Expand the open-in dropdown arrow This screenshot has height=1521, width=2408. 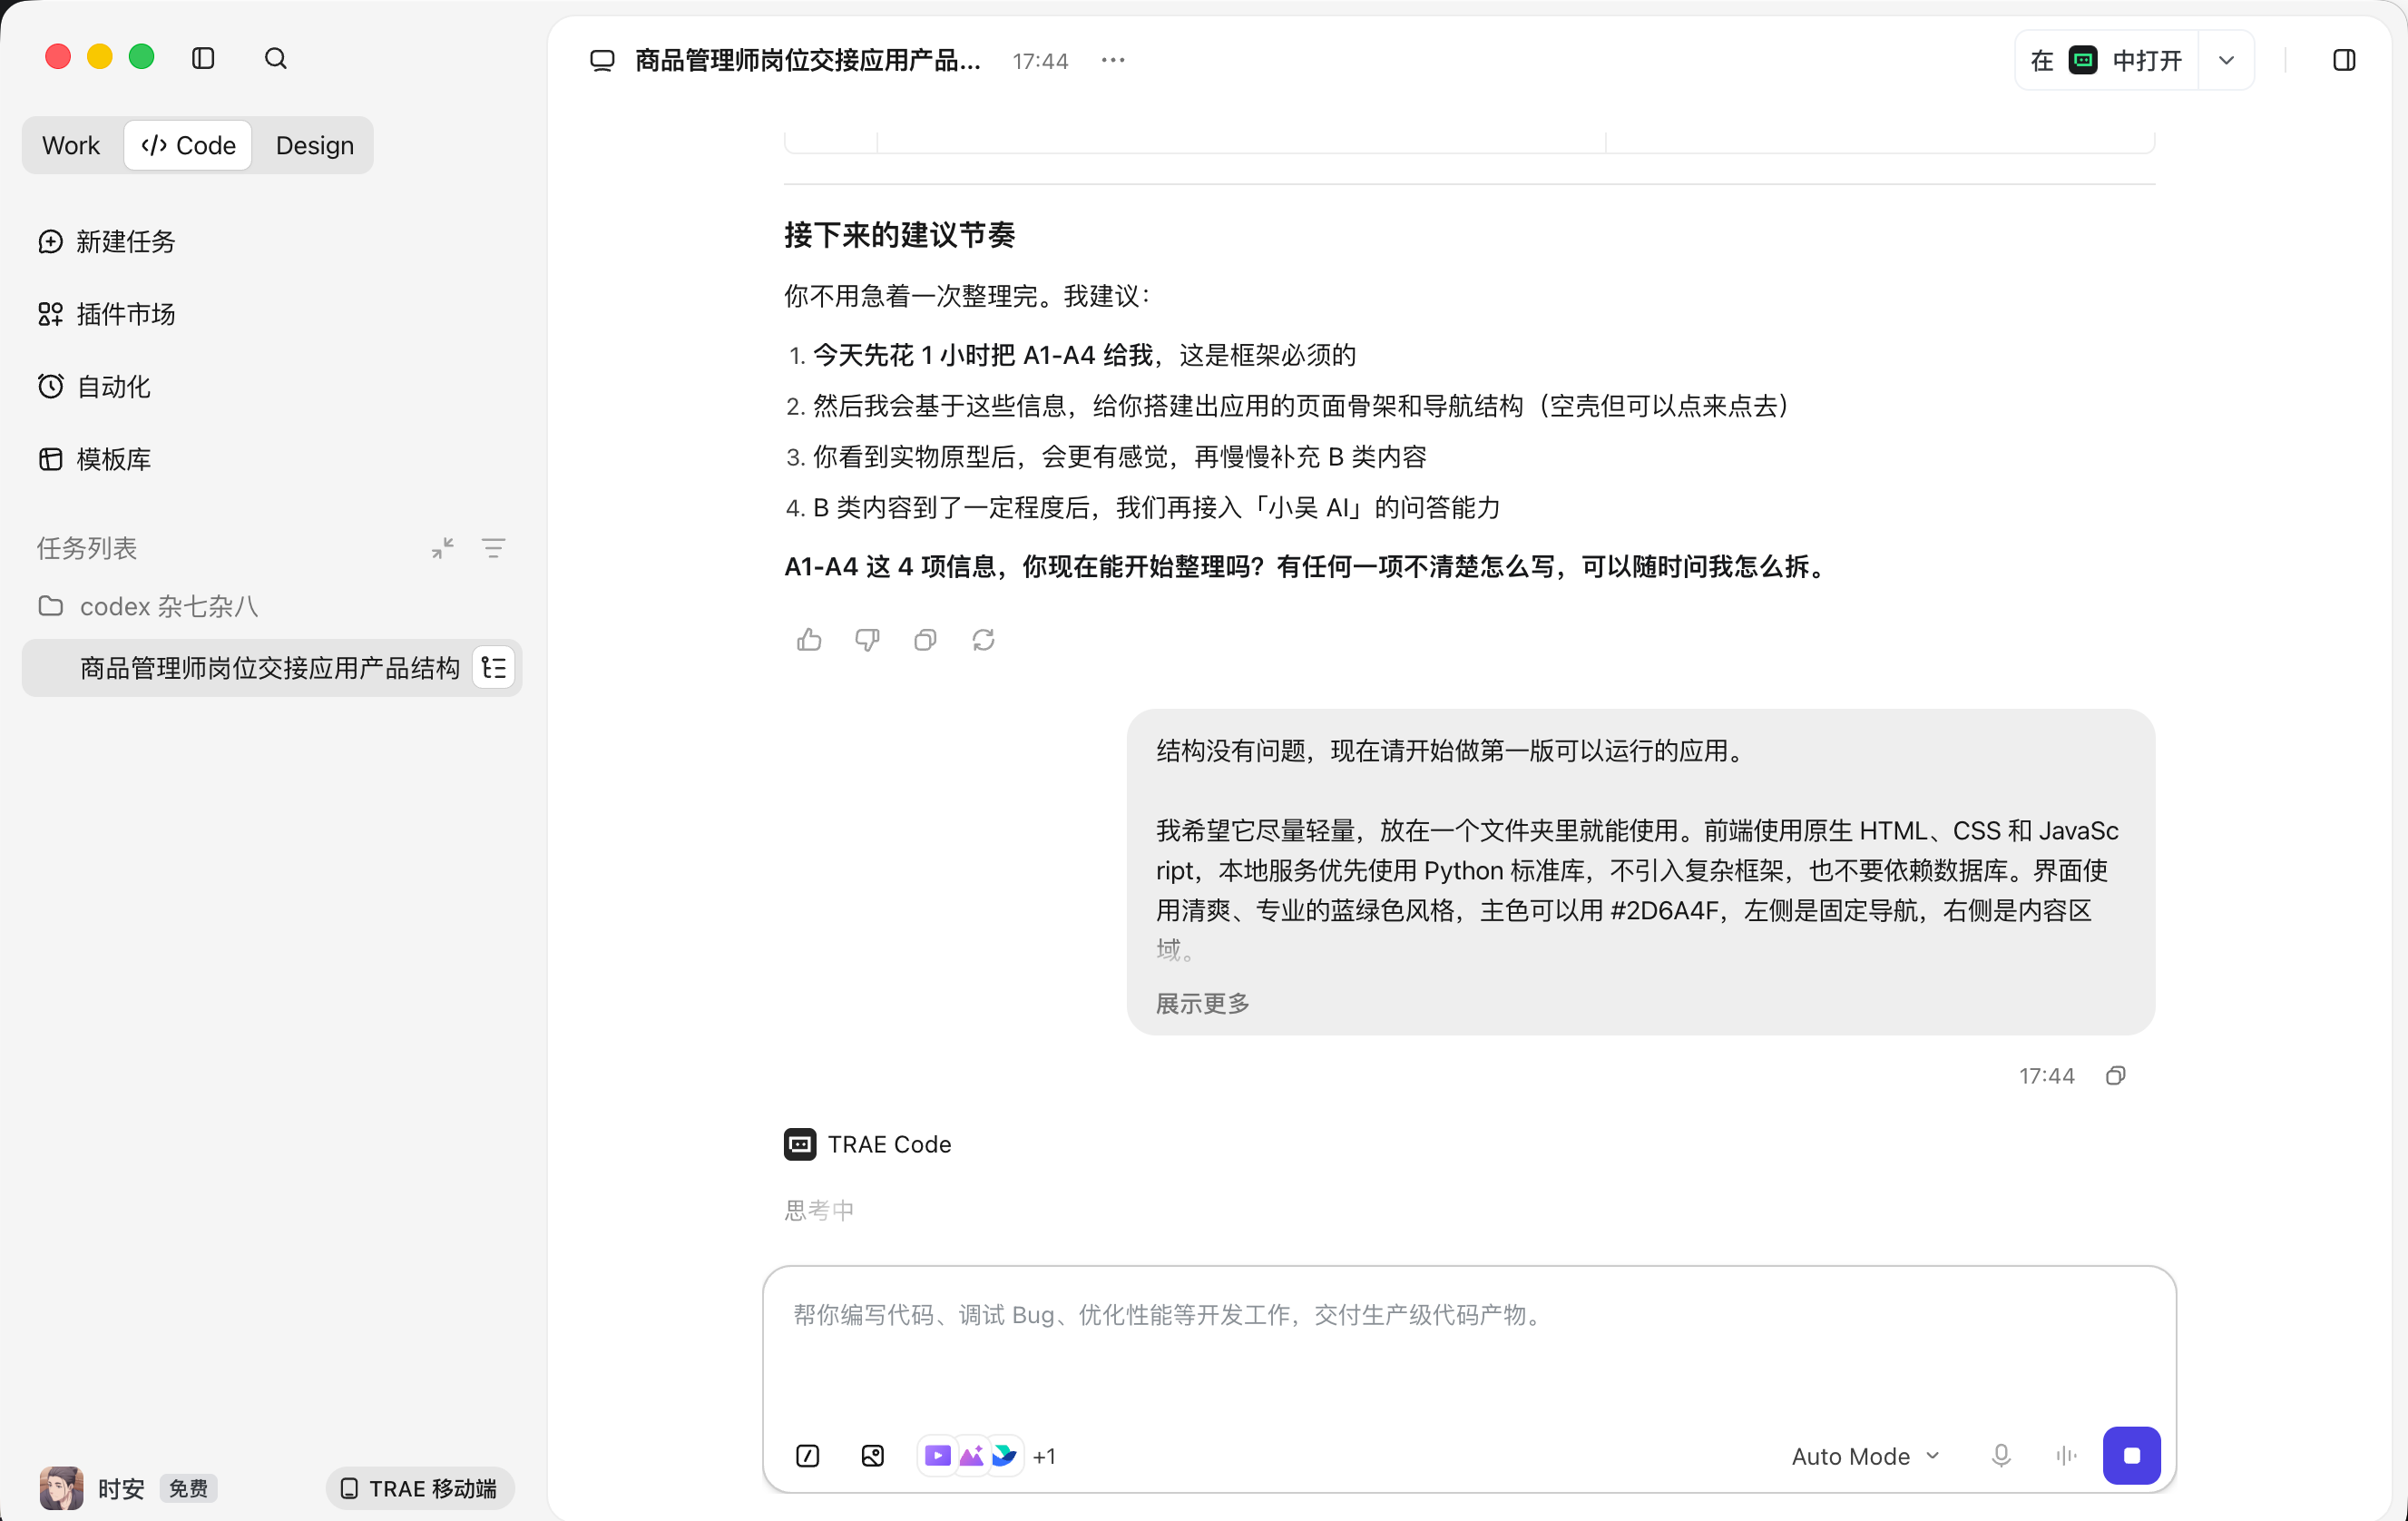2226,60
